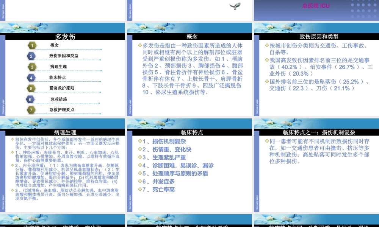Select the hexagon badge numbered 2
The height and width of the screenshot is (227, 379).
31,56
